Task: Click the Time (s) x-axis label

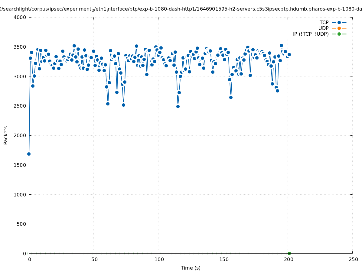Action: 191,268
